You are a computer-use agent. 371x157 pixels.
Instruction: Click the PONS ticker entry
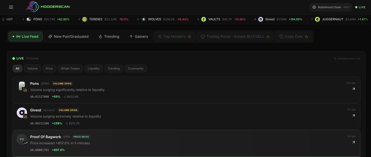pyautogui.click(x=46, y=19)
